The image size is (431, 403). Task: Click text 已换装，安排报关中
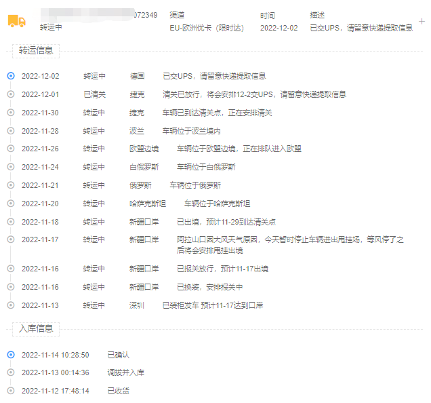(209, 287)
